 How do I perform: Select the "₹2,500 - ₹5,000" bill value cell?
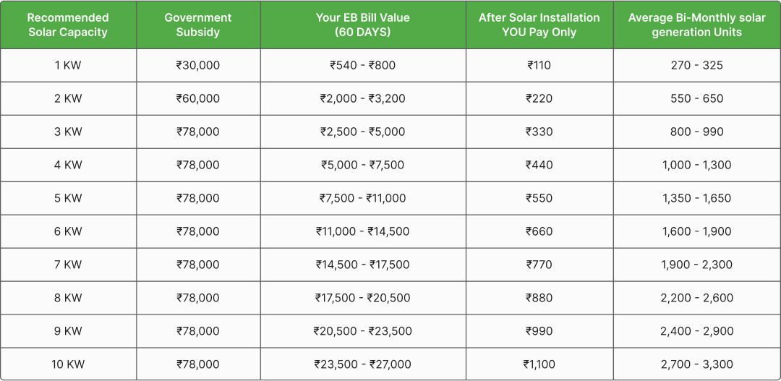[x=362, y=132]
